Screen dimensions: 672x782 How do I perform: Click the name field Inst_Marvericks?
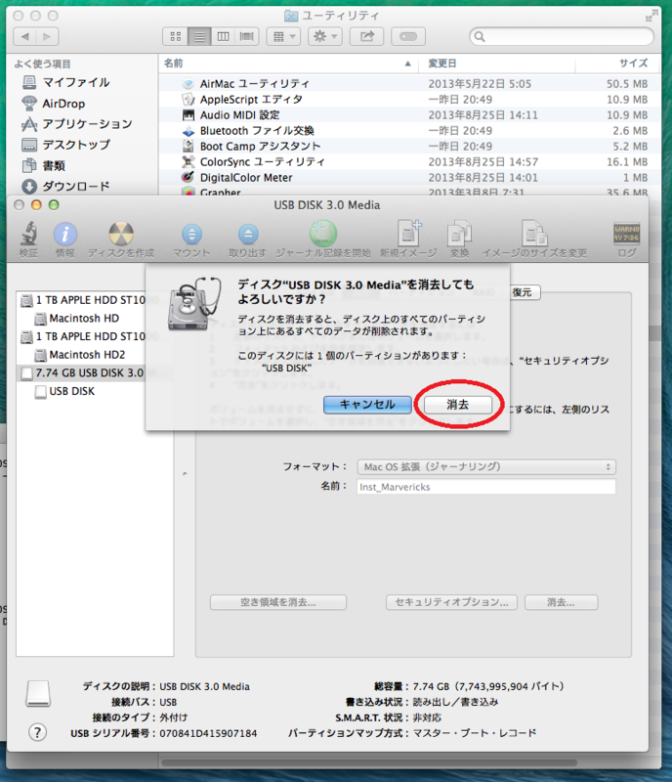486,487
